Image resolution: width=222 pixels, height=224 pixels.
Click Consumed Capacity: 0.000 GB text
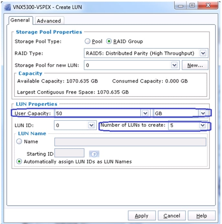(150, 81)
